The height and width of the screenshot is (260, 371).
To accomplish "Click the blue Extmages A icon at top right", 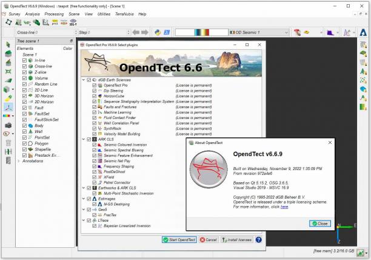I will [363, 32].
